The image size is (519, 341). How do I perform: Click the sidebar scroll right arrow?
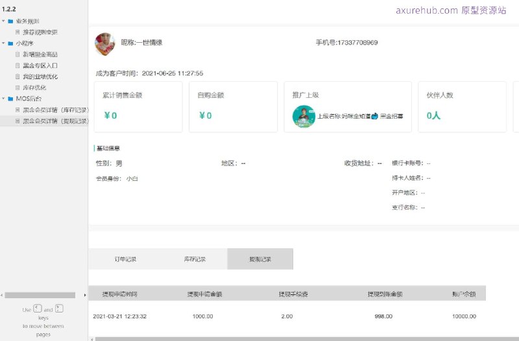[85, 295]
